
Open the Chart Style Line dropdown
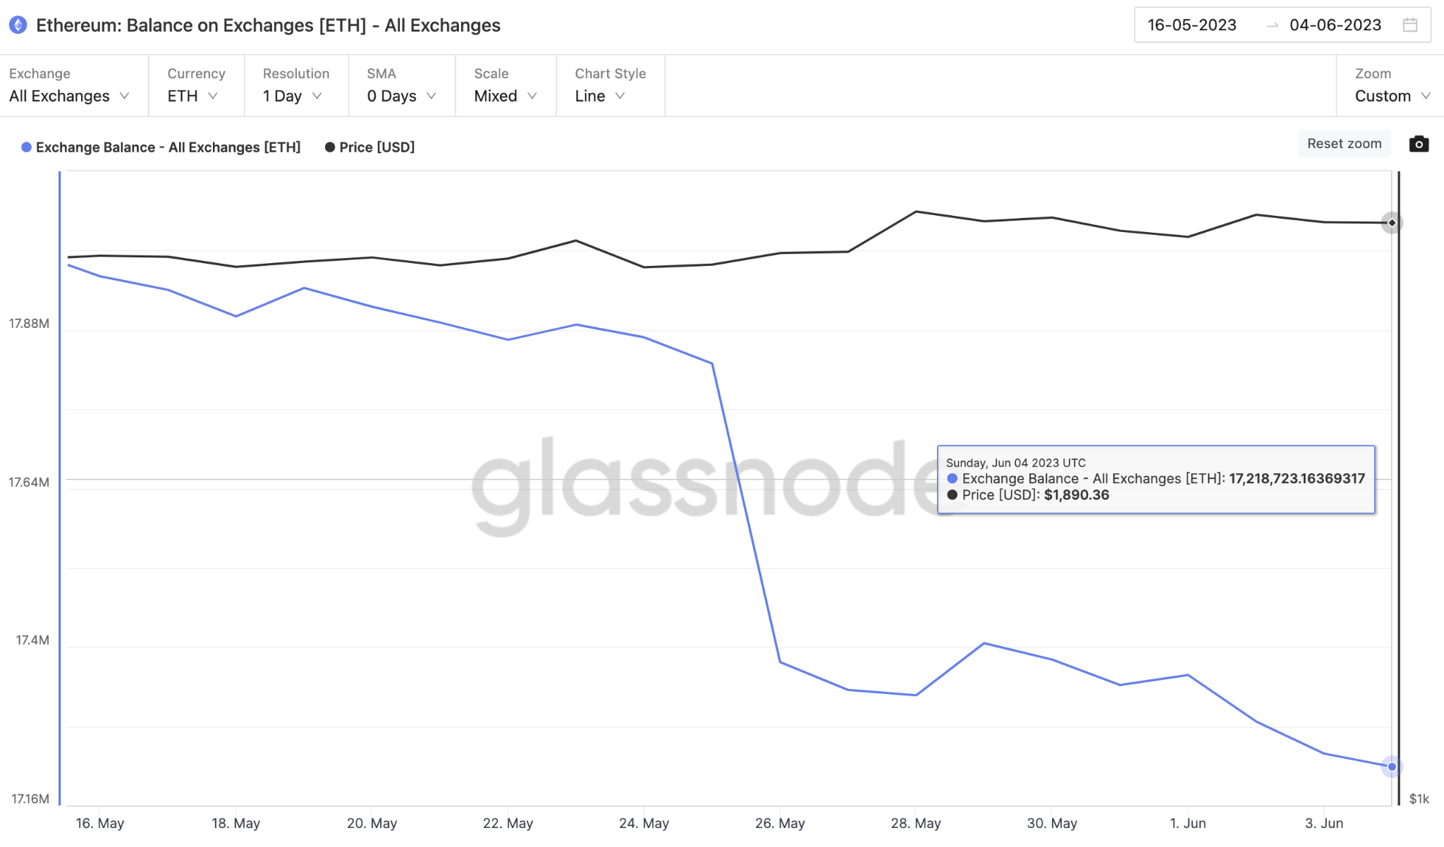(611, 85)
